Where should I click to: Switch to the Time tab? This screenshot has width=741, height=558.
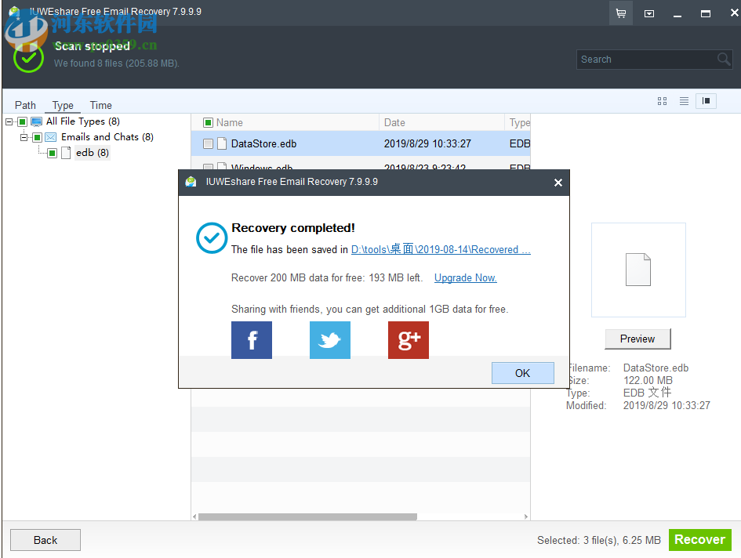coord(100,104)
